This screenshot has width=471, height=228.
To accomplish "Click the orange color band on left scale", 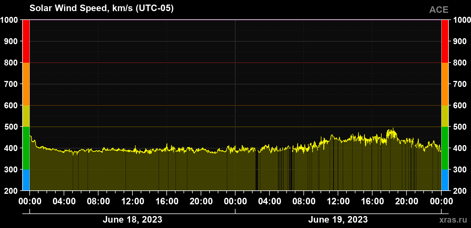I will [x=26, y=84].
